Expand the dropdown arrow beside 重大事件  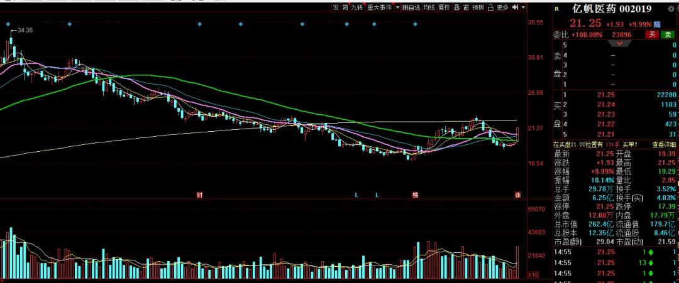pyautogui.click(x=397, y=8)
